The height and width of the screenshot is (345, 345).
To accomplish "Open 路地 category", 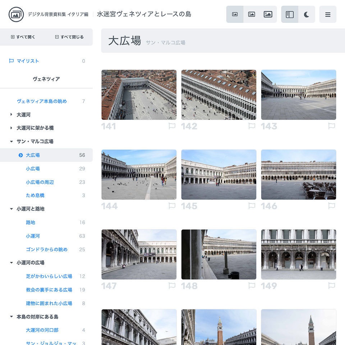I will (x=30, y=222).
